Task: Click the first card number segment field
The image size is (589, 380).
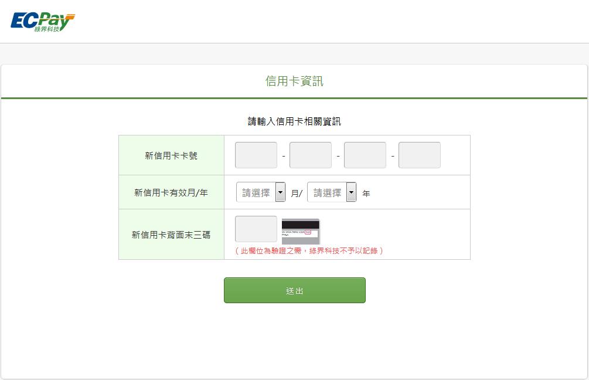Action: (256, 155)
